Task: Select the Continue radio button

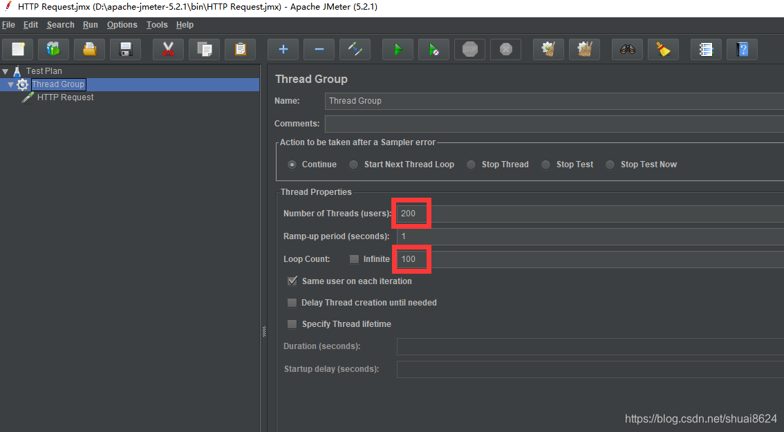Action: 292,165
